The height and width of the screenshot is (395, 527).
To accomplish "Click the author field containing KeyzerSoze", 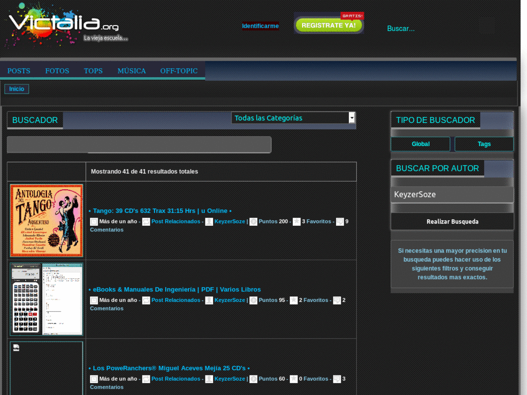I will click(x=452, y=194).
